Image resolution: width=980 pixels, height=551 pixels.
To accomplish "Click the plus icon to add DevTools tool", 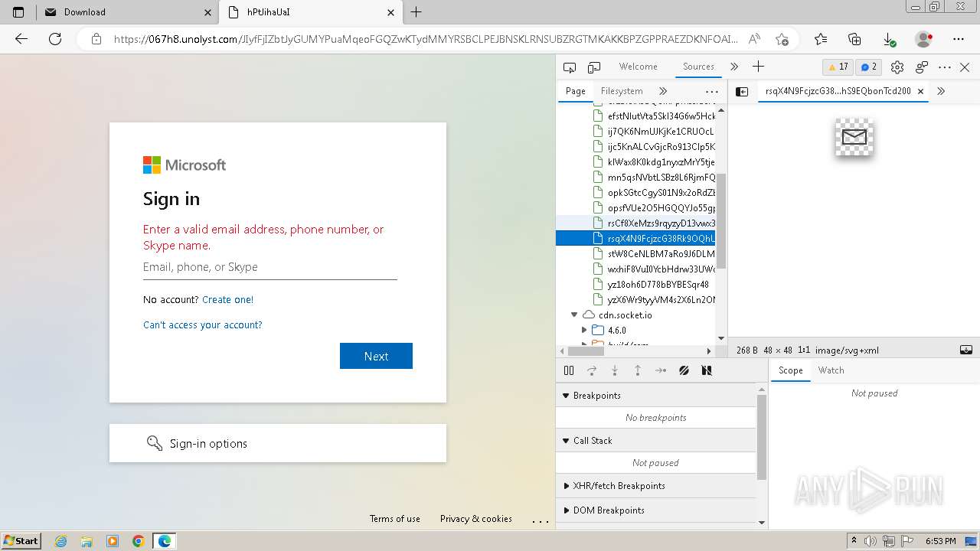I will tap(758, 67).
